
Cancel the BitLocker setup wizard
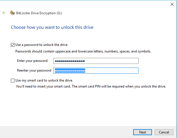164,132
